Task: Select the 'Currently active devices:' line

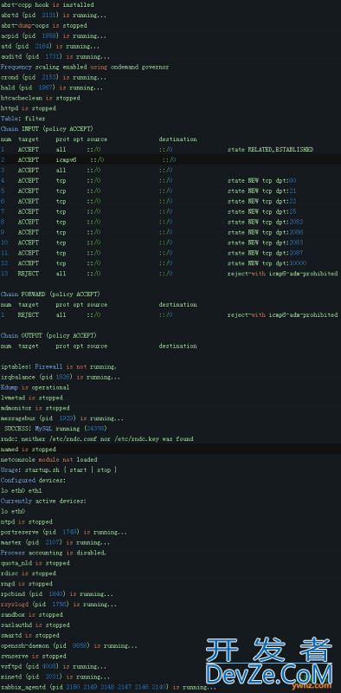Action: tap(44, 501)
